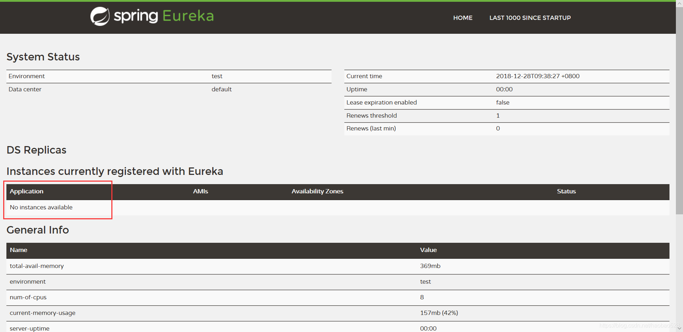
Task: Select the environment row in General Info
Action: click(x=338, y=282)
